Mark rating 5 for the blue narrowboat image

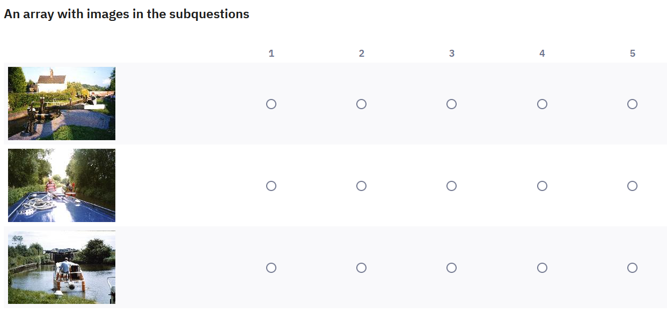[632, 186]
